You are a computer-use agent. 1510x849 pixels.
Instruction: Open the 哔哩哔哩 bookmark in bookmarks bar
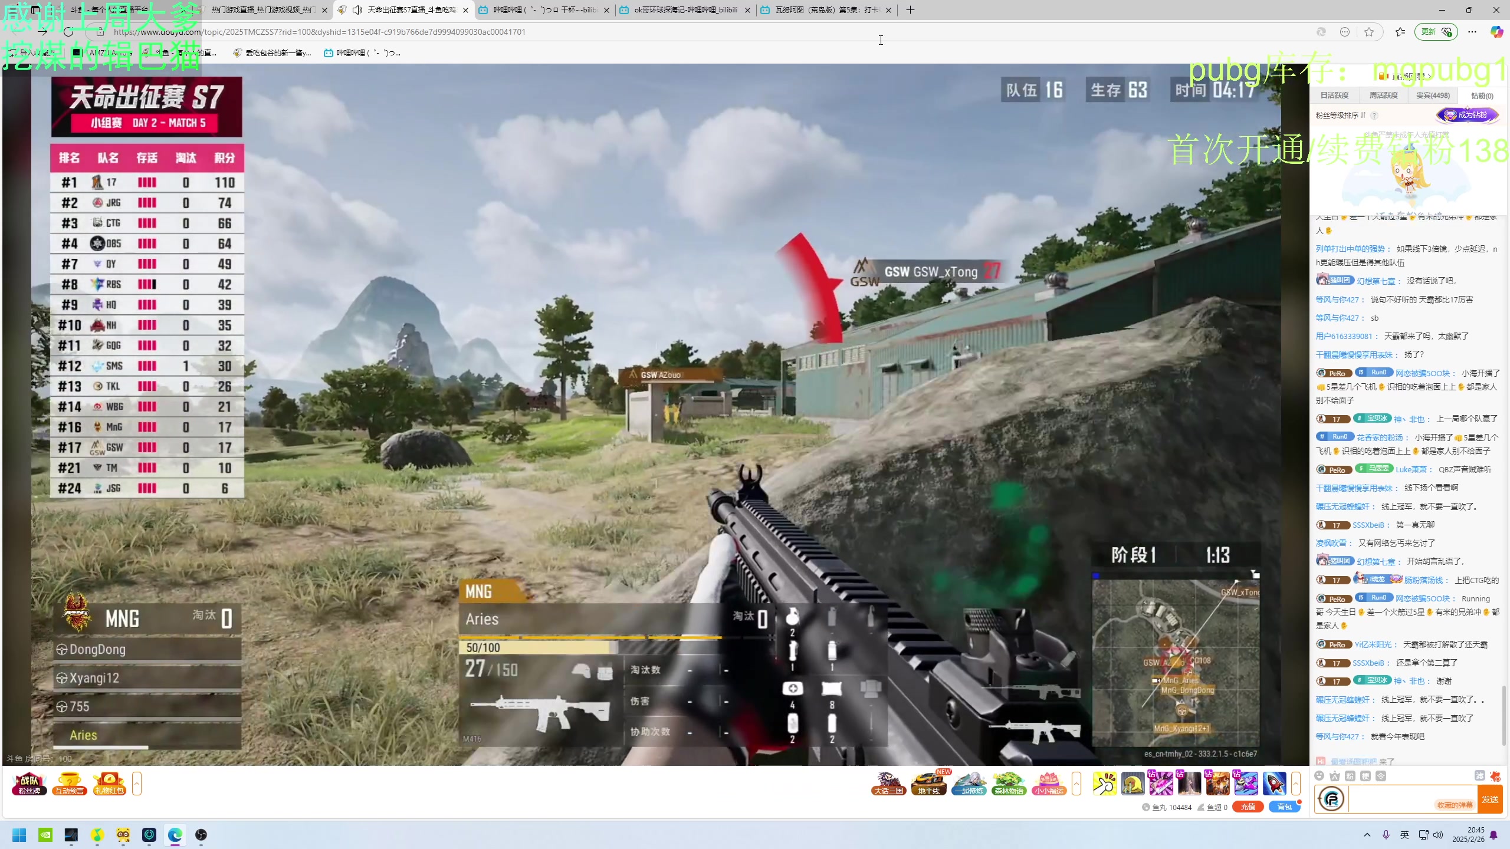(x=362, y=53)
